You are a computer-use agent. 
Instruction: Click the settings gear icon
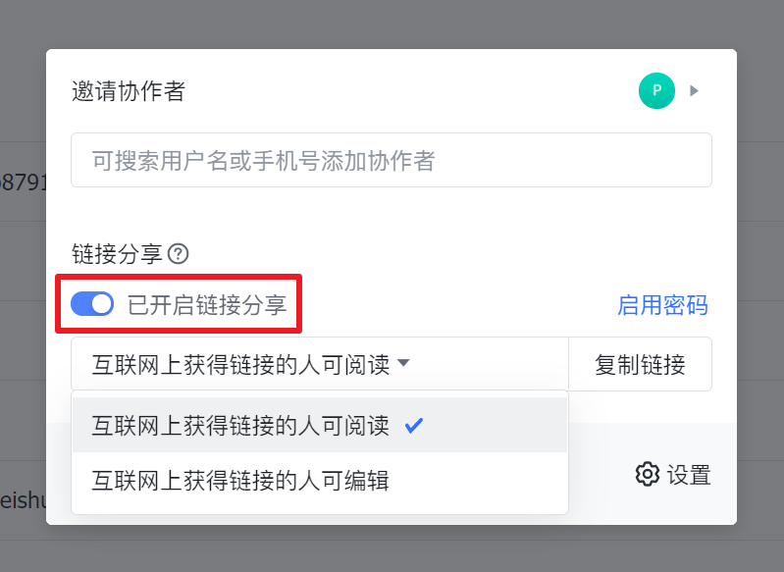[x=647, y=475]
